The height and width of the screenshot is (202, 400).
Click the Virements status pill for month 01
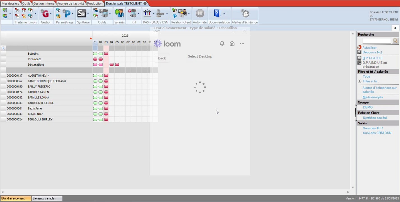tap(95, 59)
